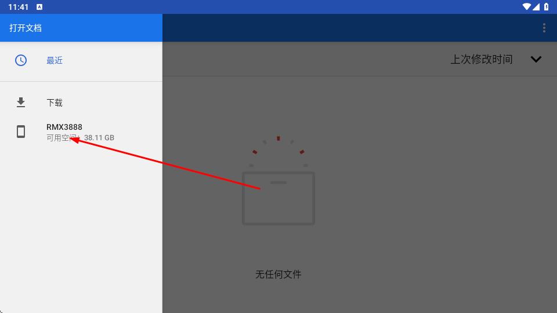Click the 无任何文件 empty message
Image resolution: width=557 pixels, height=313 pixels.
pyautogui.click(x=278, y=274)
